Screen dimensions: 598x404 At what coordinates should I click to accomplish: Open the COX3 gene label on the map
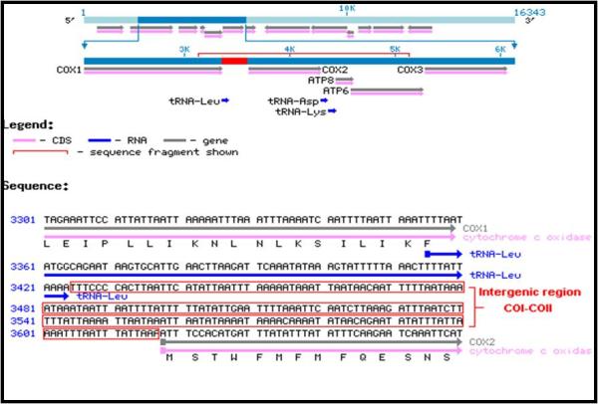click(x=410, y=71)
